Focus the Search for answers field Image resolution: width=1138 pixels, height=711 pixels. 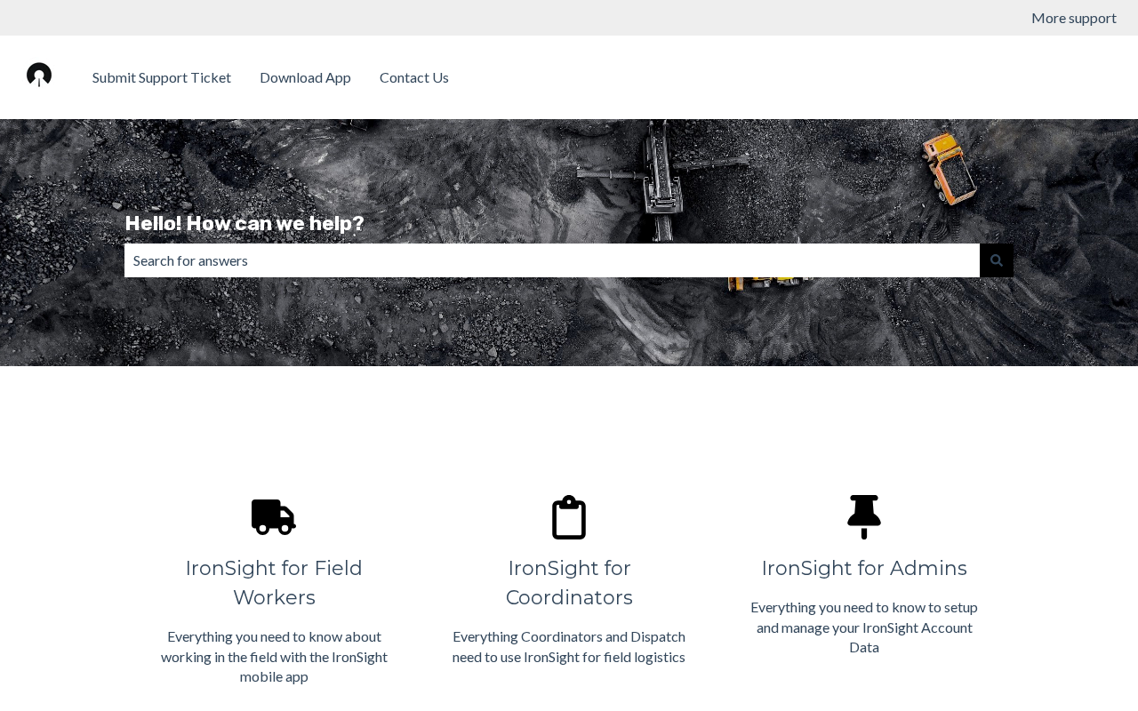pyautogui.click(x=552, y=260)
